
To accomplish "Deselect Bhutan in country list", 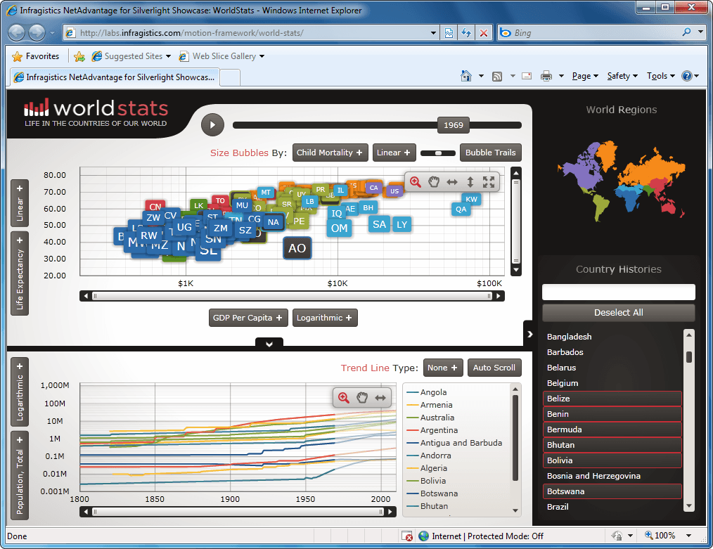I will coord(612,445).
